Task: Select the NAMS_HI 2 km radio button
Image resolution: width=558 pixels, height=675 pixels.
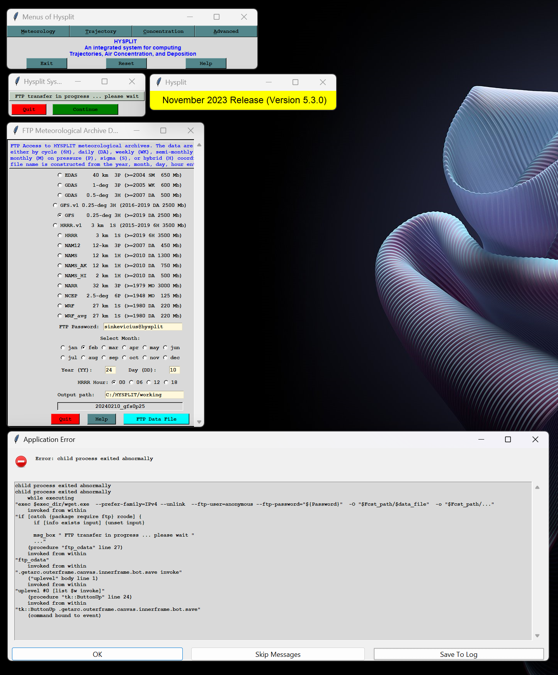Action: click(x=60, y=276)
